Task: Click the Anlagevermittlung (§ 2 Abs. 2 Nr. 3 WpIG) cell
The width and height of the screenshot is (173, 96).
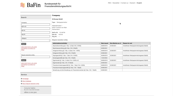Action: pyautogui.click(x=76, y=53)
